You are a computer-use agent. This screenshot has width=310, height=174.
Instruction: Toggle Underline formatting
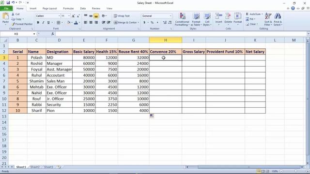(48, 23)
